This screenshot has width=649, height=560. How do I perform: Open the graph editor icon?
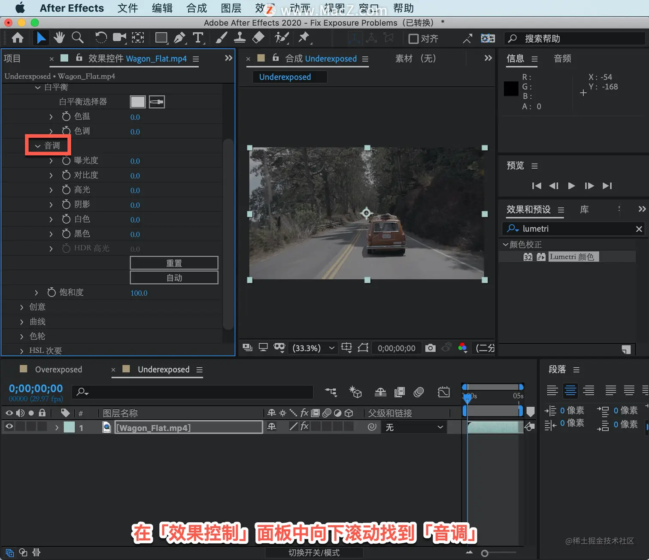tap(444, 392)
